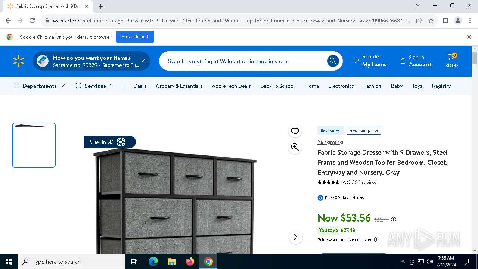This screenshot has width=478, height=269.
Task: Open Firefox from taskbar
Action: pyautogui.click(x=190, y=262)
